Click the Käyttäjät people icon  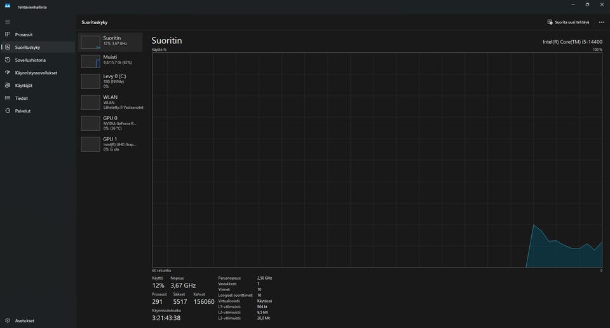click(x=8, y=85)
